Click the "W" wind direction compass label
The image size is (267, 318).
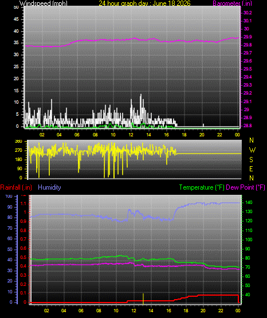tap(252, 150)
